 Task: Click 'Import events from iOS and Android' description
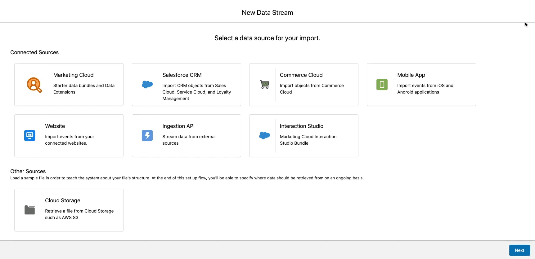coord(425,89)
